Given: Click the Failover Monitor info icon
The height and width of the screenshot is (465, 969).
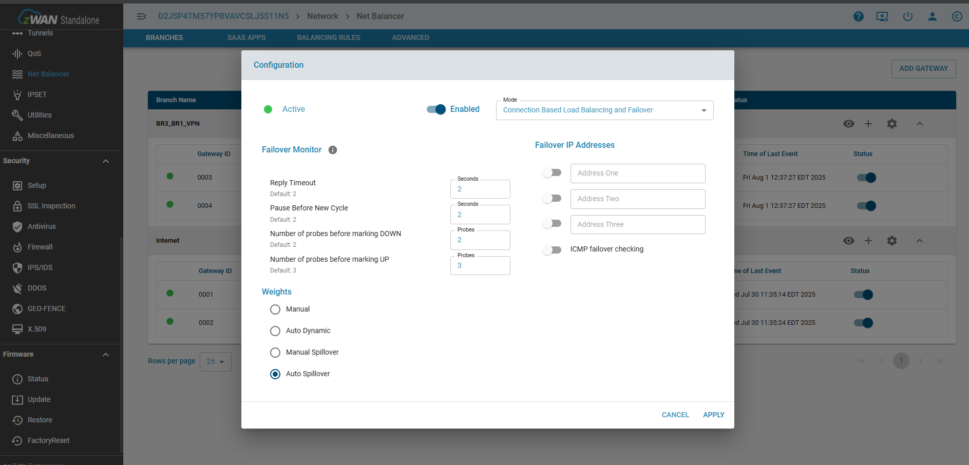Looking at the screenshot, I should pyautogui.click(x=333, y=150).
